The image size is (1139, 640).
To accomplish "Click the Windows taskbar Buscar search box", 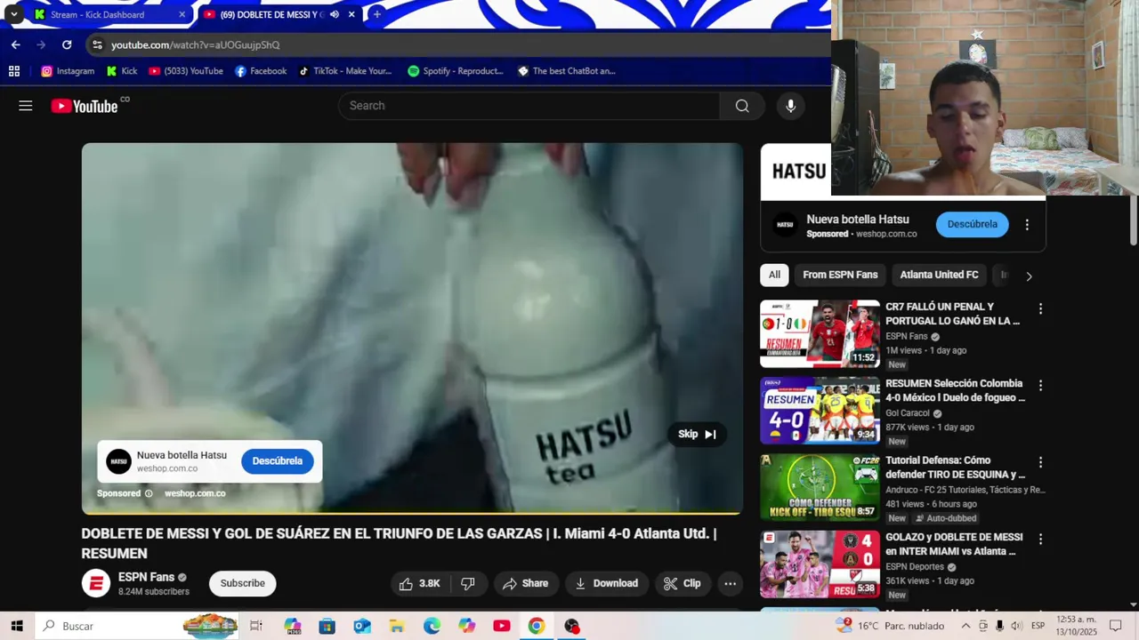I will pos(138,626).
